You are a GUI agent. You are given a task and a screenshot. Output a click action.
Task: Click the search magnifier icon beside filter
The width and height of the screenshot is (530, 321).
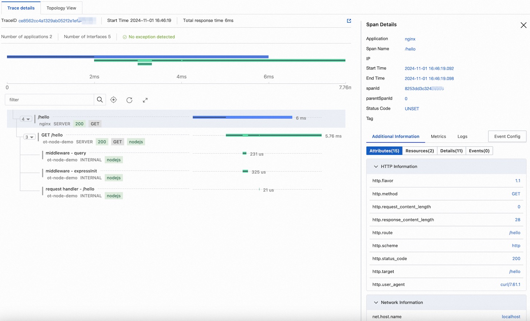[100, 100]
